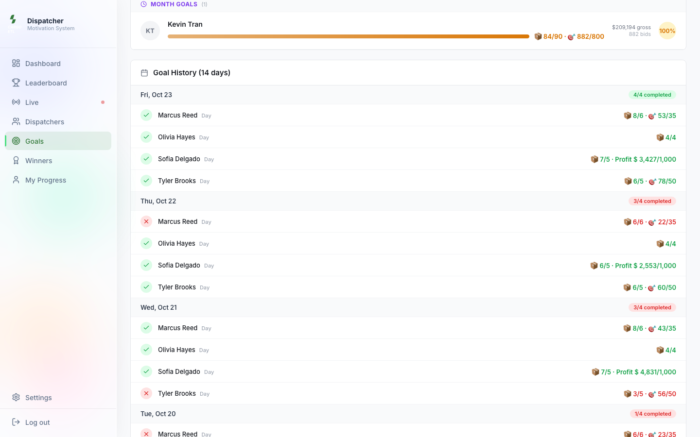Click the Dispatcher lightning bolt logo

[13, 19]
